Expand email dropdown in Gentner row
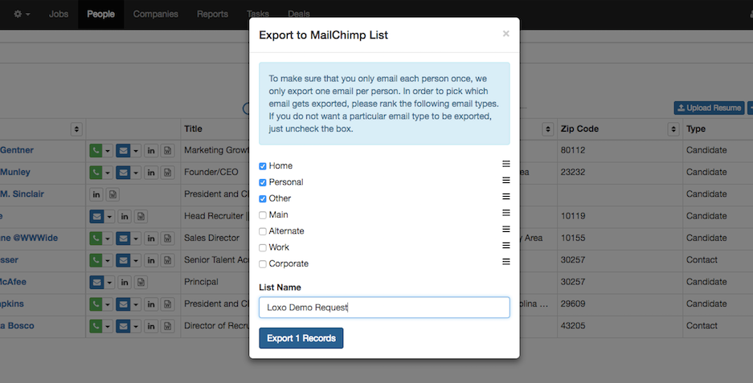Viewport: 753px width, 383px height. coord(136,150)
